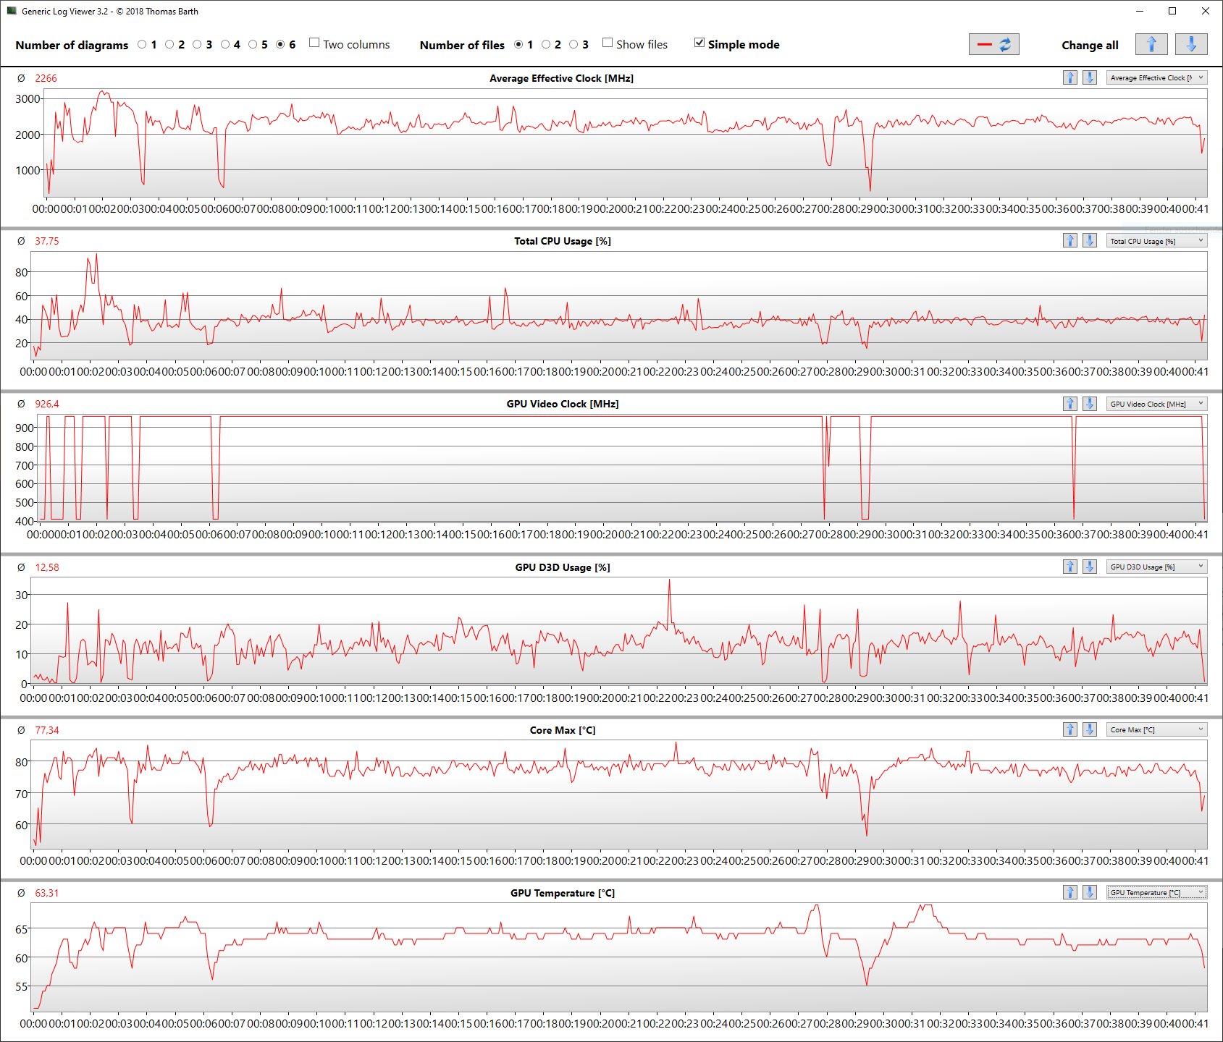Enable the Two columns checkbox
The height and width of the screenshot is (1042, 1223).
point(314,43)
